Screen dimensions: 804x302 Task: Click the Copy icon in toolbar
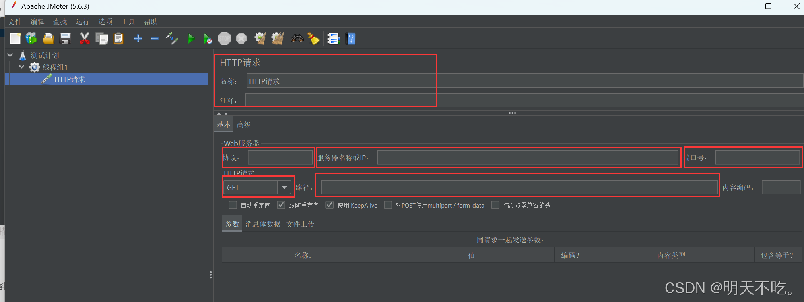[x=102, y=38]
